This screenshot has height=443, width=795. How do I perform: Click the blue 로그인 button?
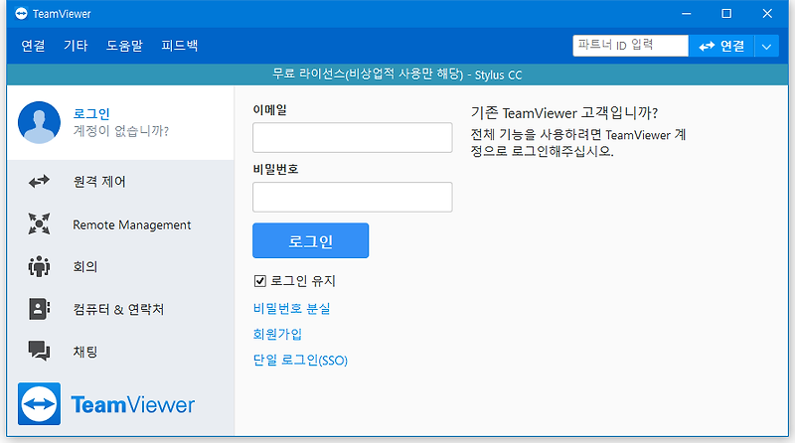tap(311, 240)
